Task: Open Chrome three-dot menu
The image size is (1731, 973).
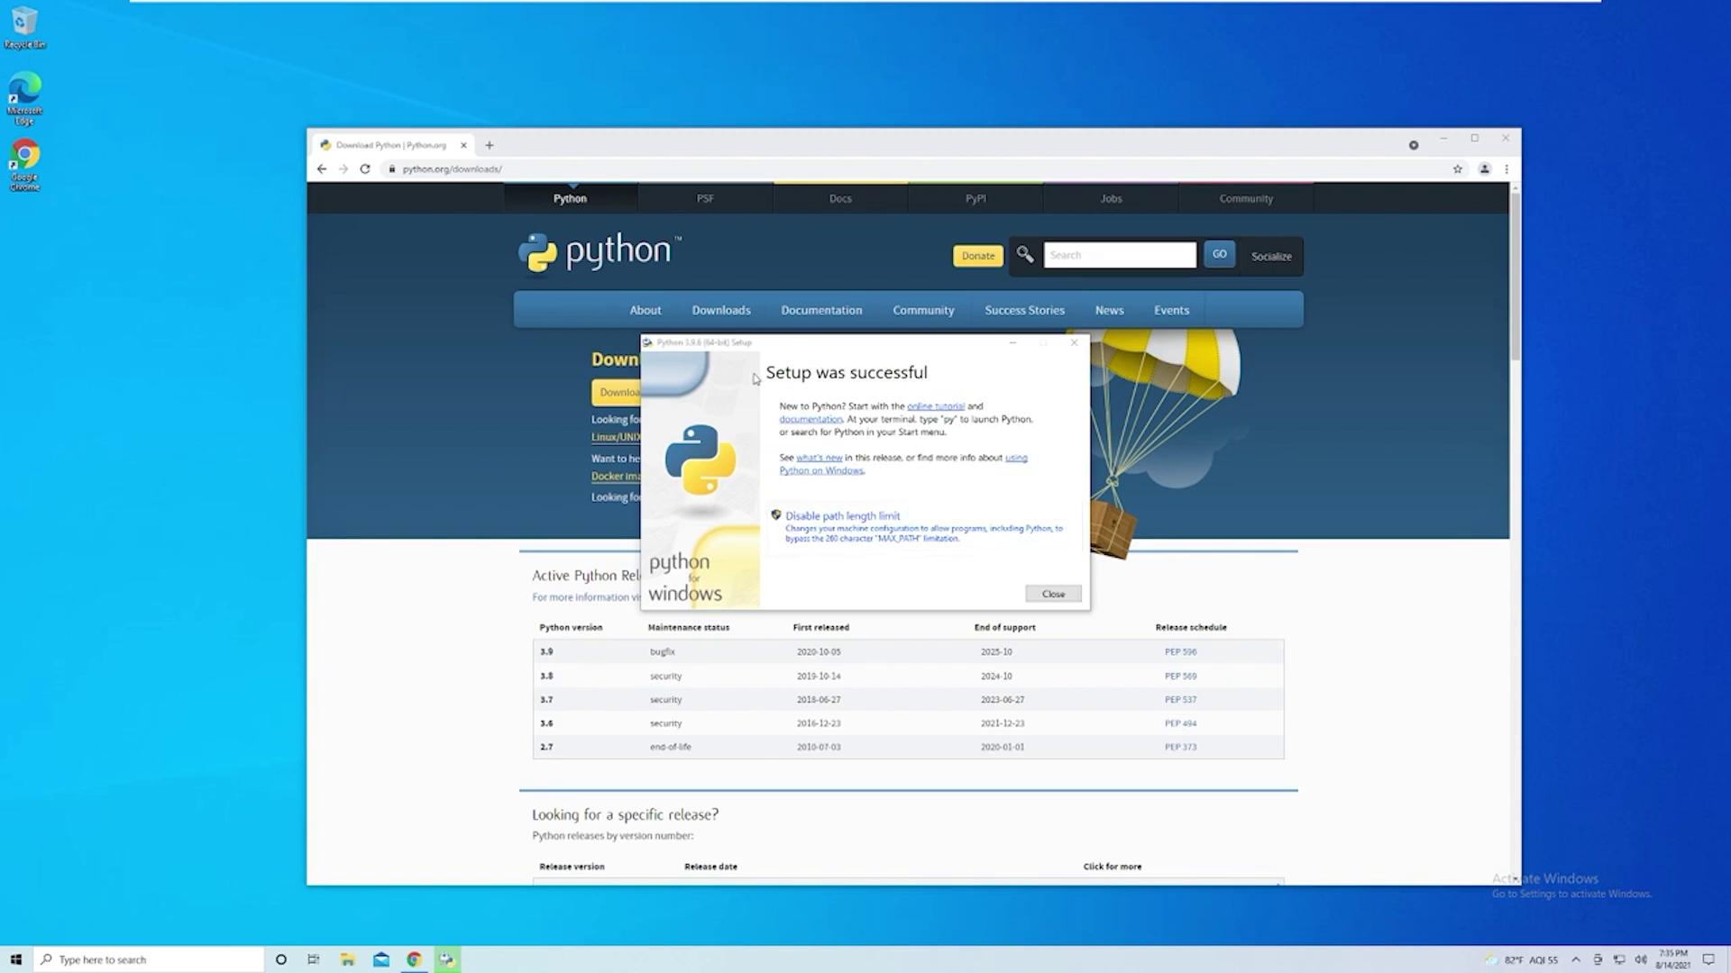Action: (x=1507, y=168)
